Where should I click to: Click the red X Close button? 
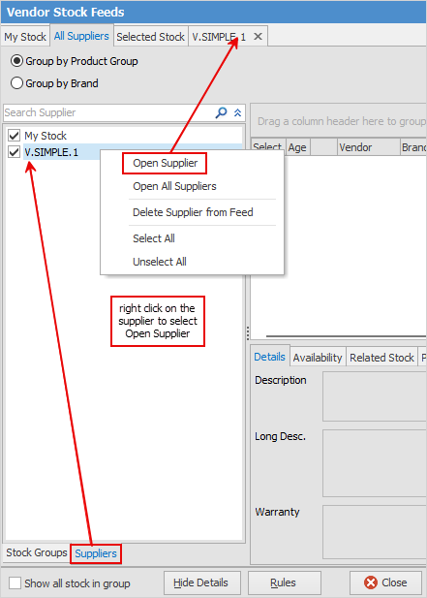(x=385, y=582)
